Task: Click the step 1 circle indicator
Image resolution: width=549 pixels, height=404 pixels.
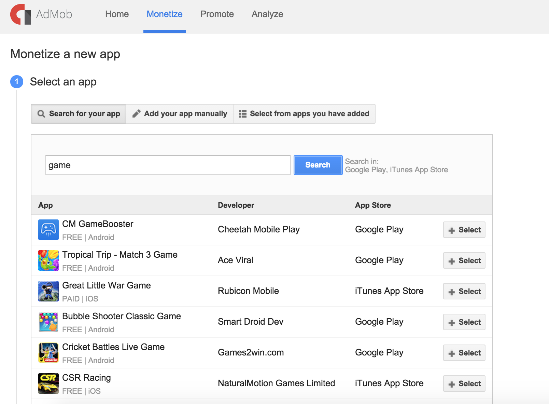Action: coord(17,82)
